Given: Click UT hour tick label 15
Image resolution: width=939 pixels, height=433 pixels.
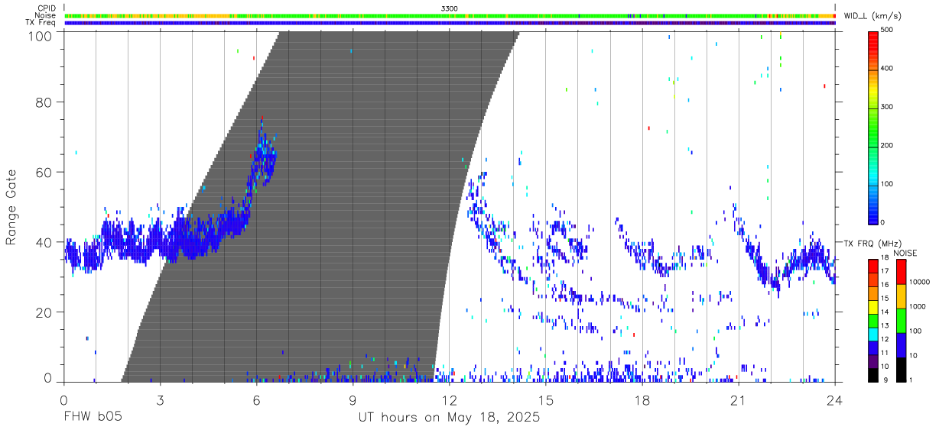Looking at the screenshot, I should click(545, 400).
